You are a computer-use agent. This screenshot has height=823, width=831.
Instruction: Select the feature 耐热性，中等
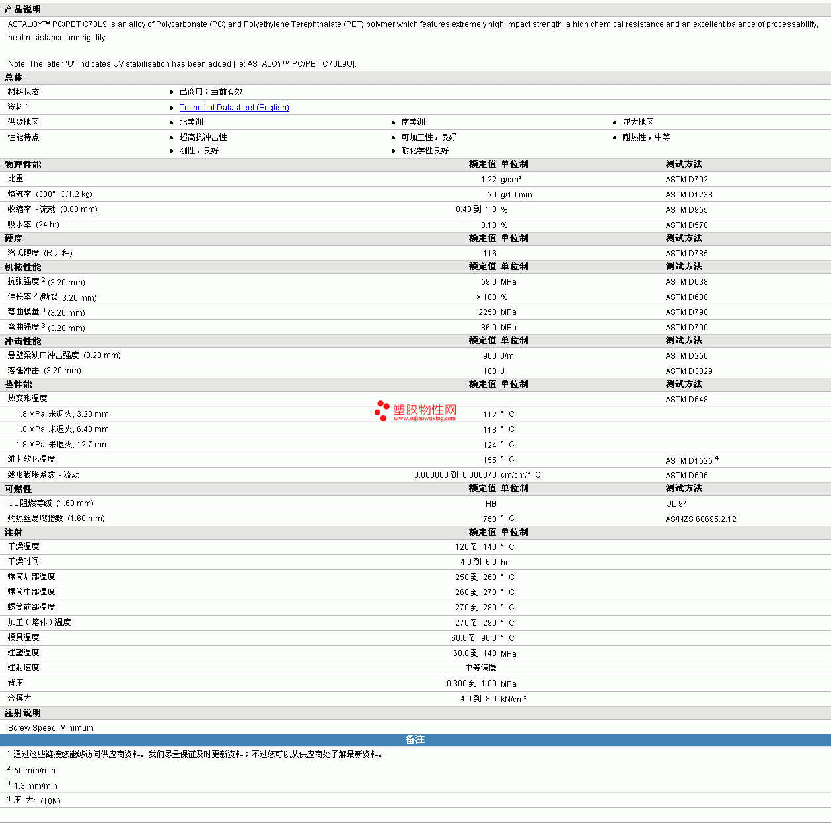(646, 137)
